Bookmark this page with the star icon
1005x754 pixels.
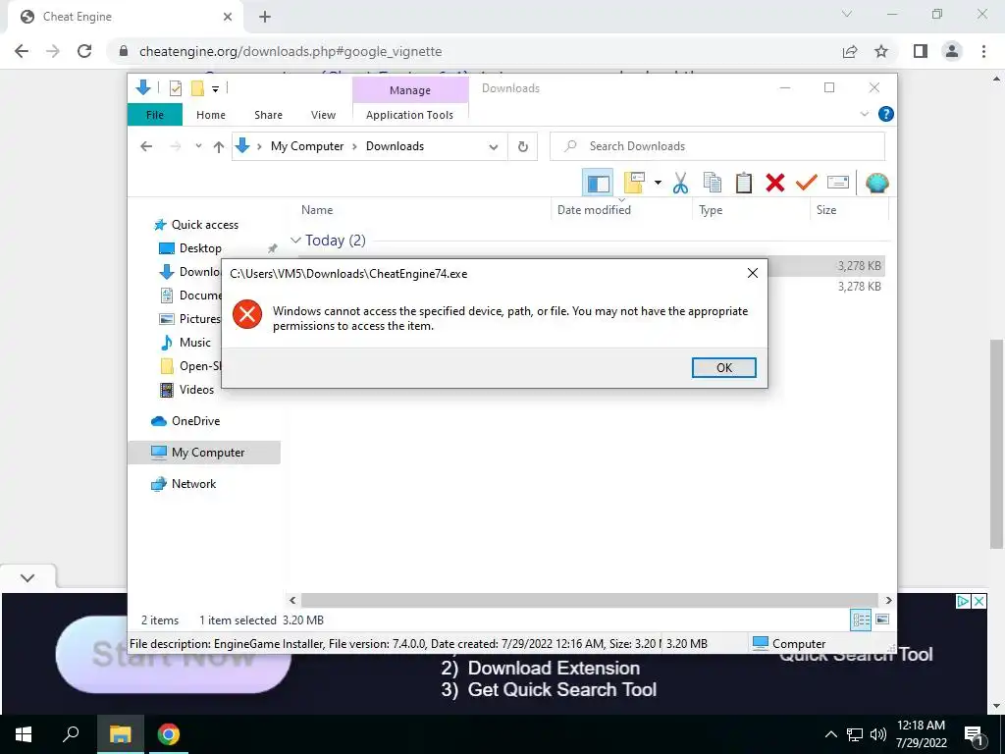[881, 51]
